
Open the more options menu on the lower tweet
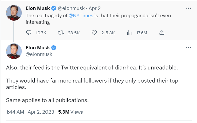tap(188, 48)
